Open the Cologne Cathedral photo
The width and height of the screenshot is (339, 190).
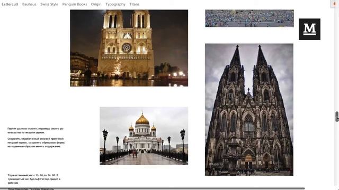tap(249, 110)
